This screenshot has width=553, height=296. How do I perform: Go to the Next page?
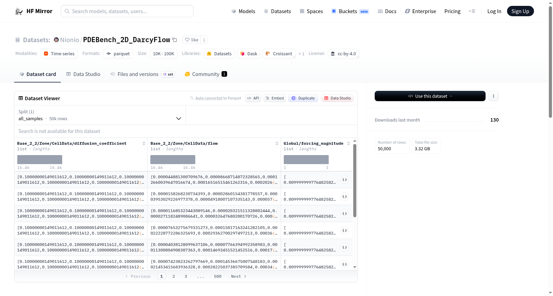(x=238, y=276)
